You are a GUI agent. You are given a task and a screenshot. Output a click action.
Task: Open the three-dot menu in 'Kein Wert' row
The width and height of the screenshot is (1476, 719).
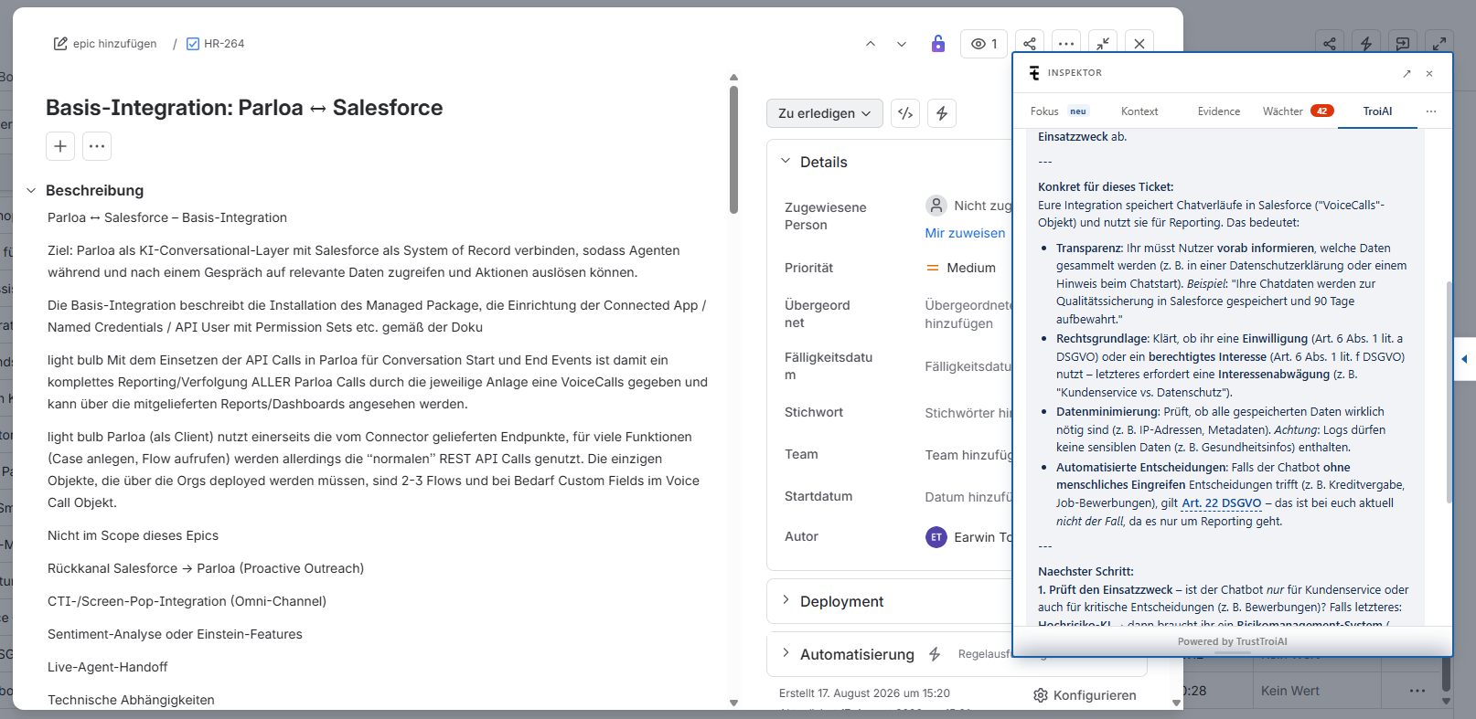click(x=1417, y=691)
